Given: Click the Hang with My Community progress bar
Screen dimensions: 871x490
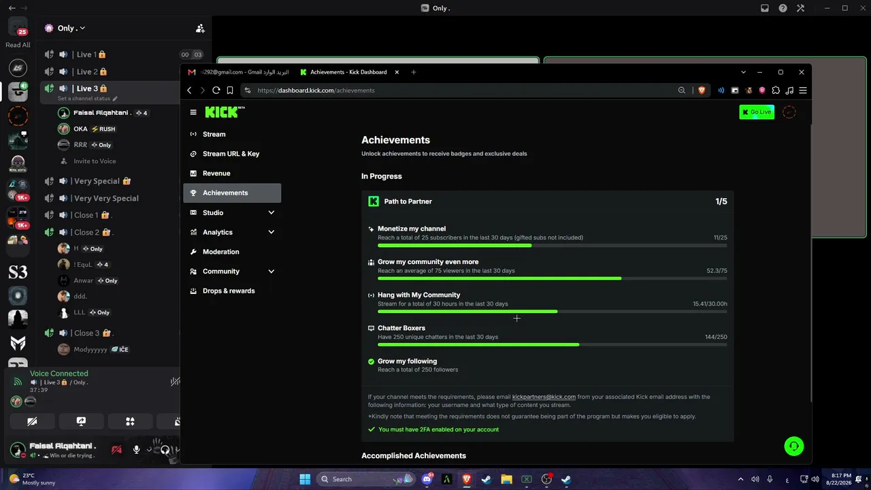Looking at the screenshot, I should click(x=552, y=312).
